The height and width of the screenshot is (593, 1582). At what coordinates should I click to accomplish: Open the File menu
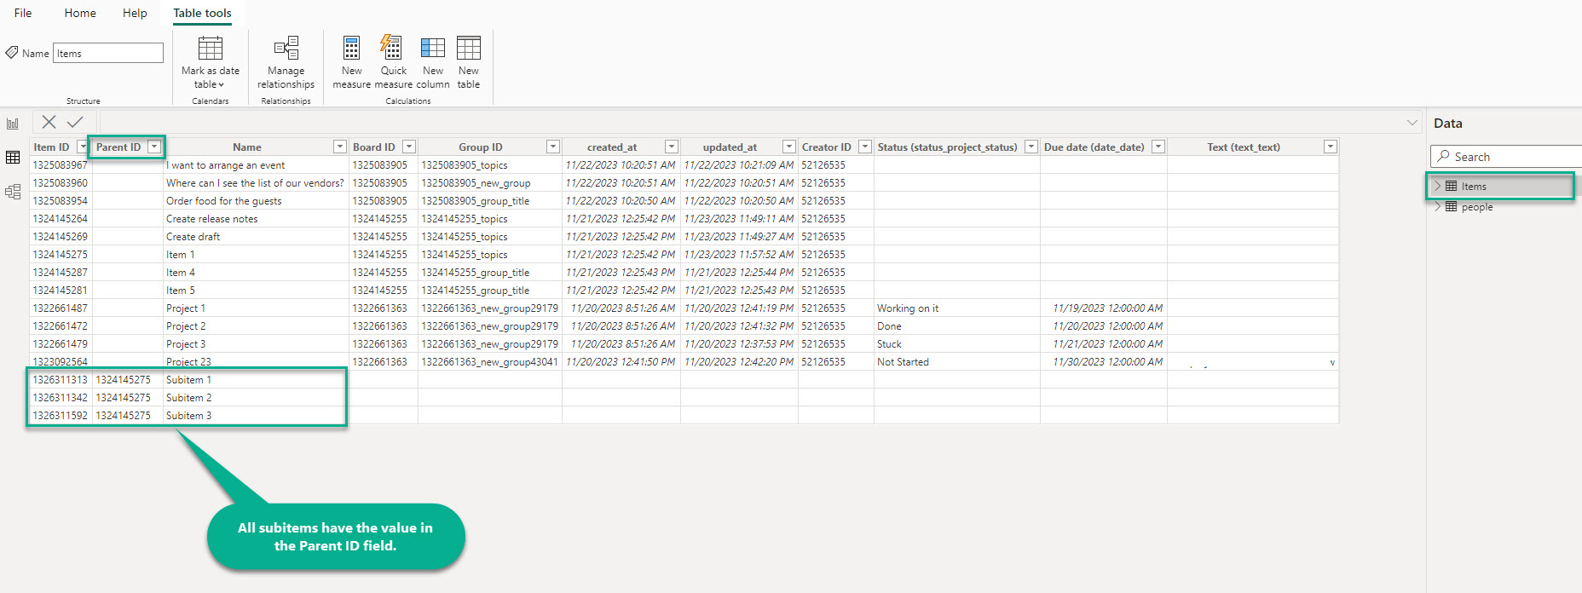click(x=23, y=13)
